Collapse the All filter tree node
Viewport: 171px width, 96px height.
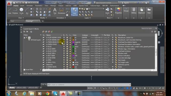pyautogui.click(x=25, y=38)
